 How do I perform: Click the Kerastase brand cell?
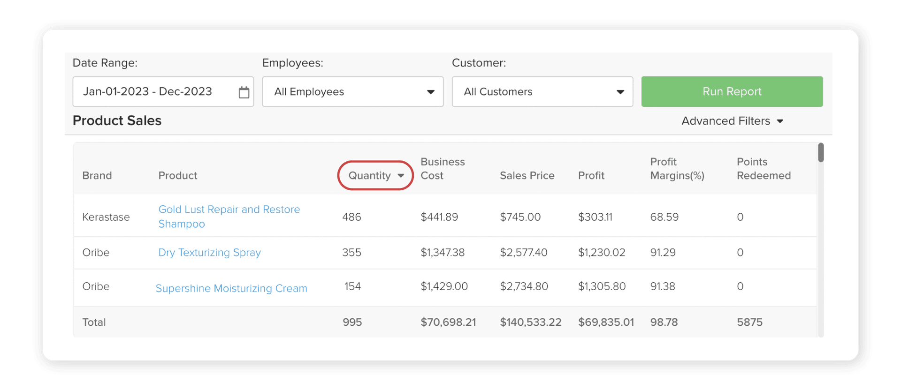[x=106, y=217]
